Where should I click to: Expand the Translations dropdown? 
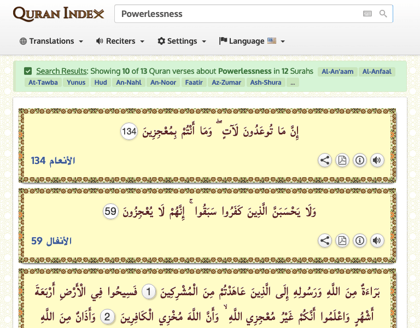tap(51, 41)
